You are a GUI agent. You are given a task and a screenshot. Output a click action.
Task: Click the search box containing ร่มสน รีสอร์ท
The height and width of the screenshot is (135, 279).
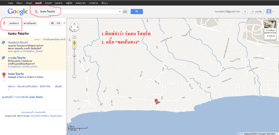[80, 11]
